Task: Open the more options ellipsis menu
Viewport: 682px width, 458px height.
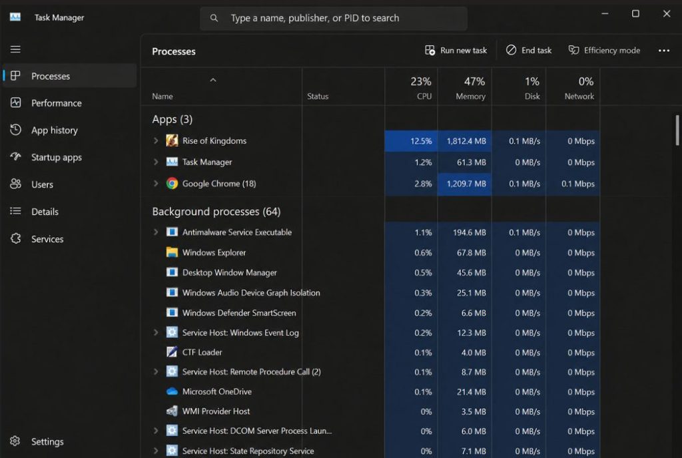Action: click(x=664, y=51)
